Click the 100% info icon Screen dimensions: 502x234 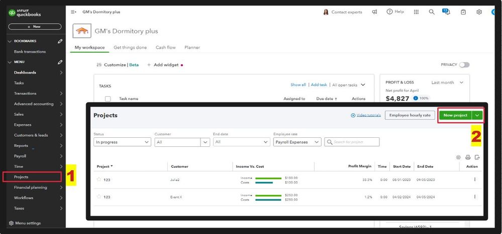pos(415,98)
